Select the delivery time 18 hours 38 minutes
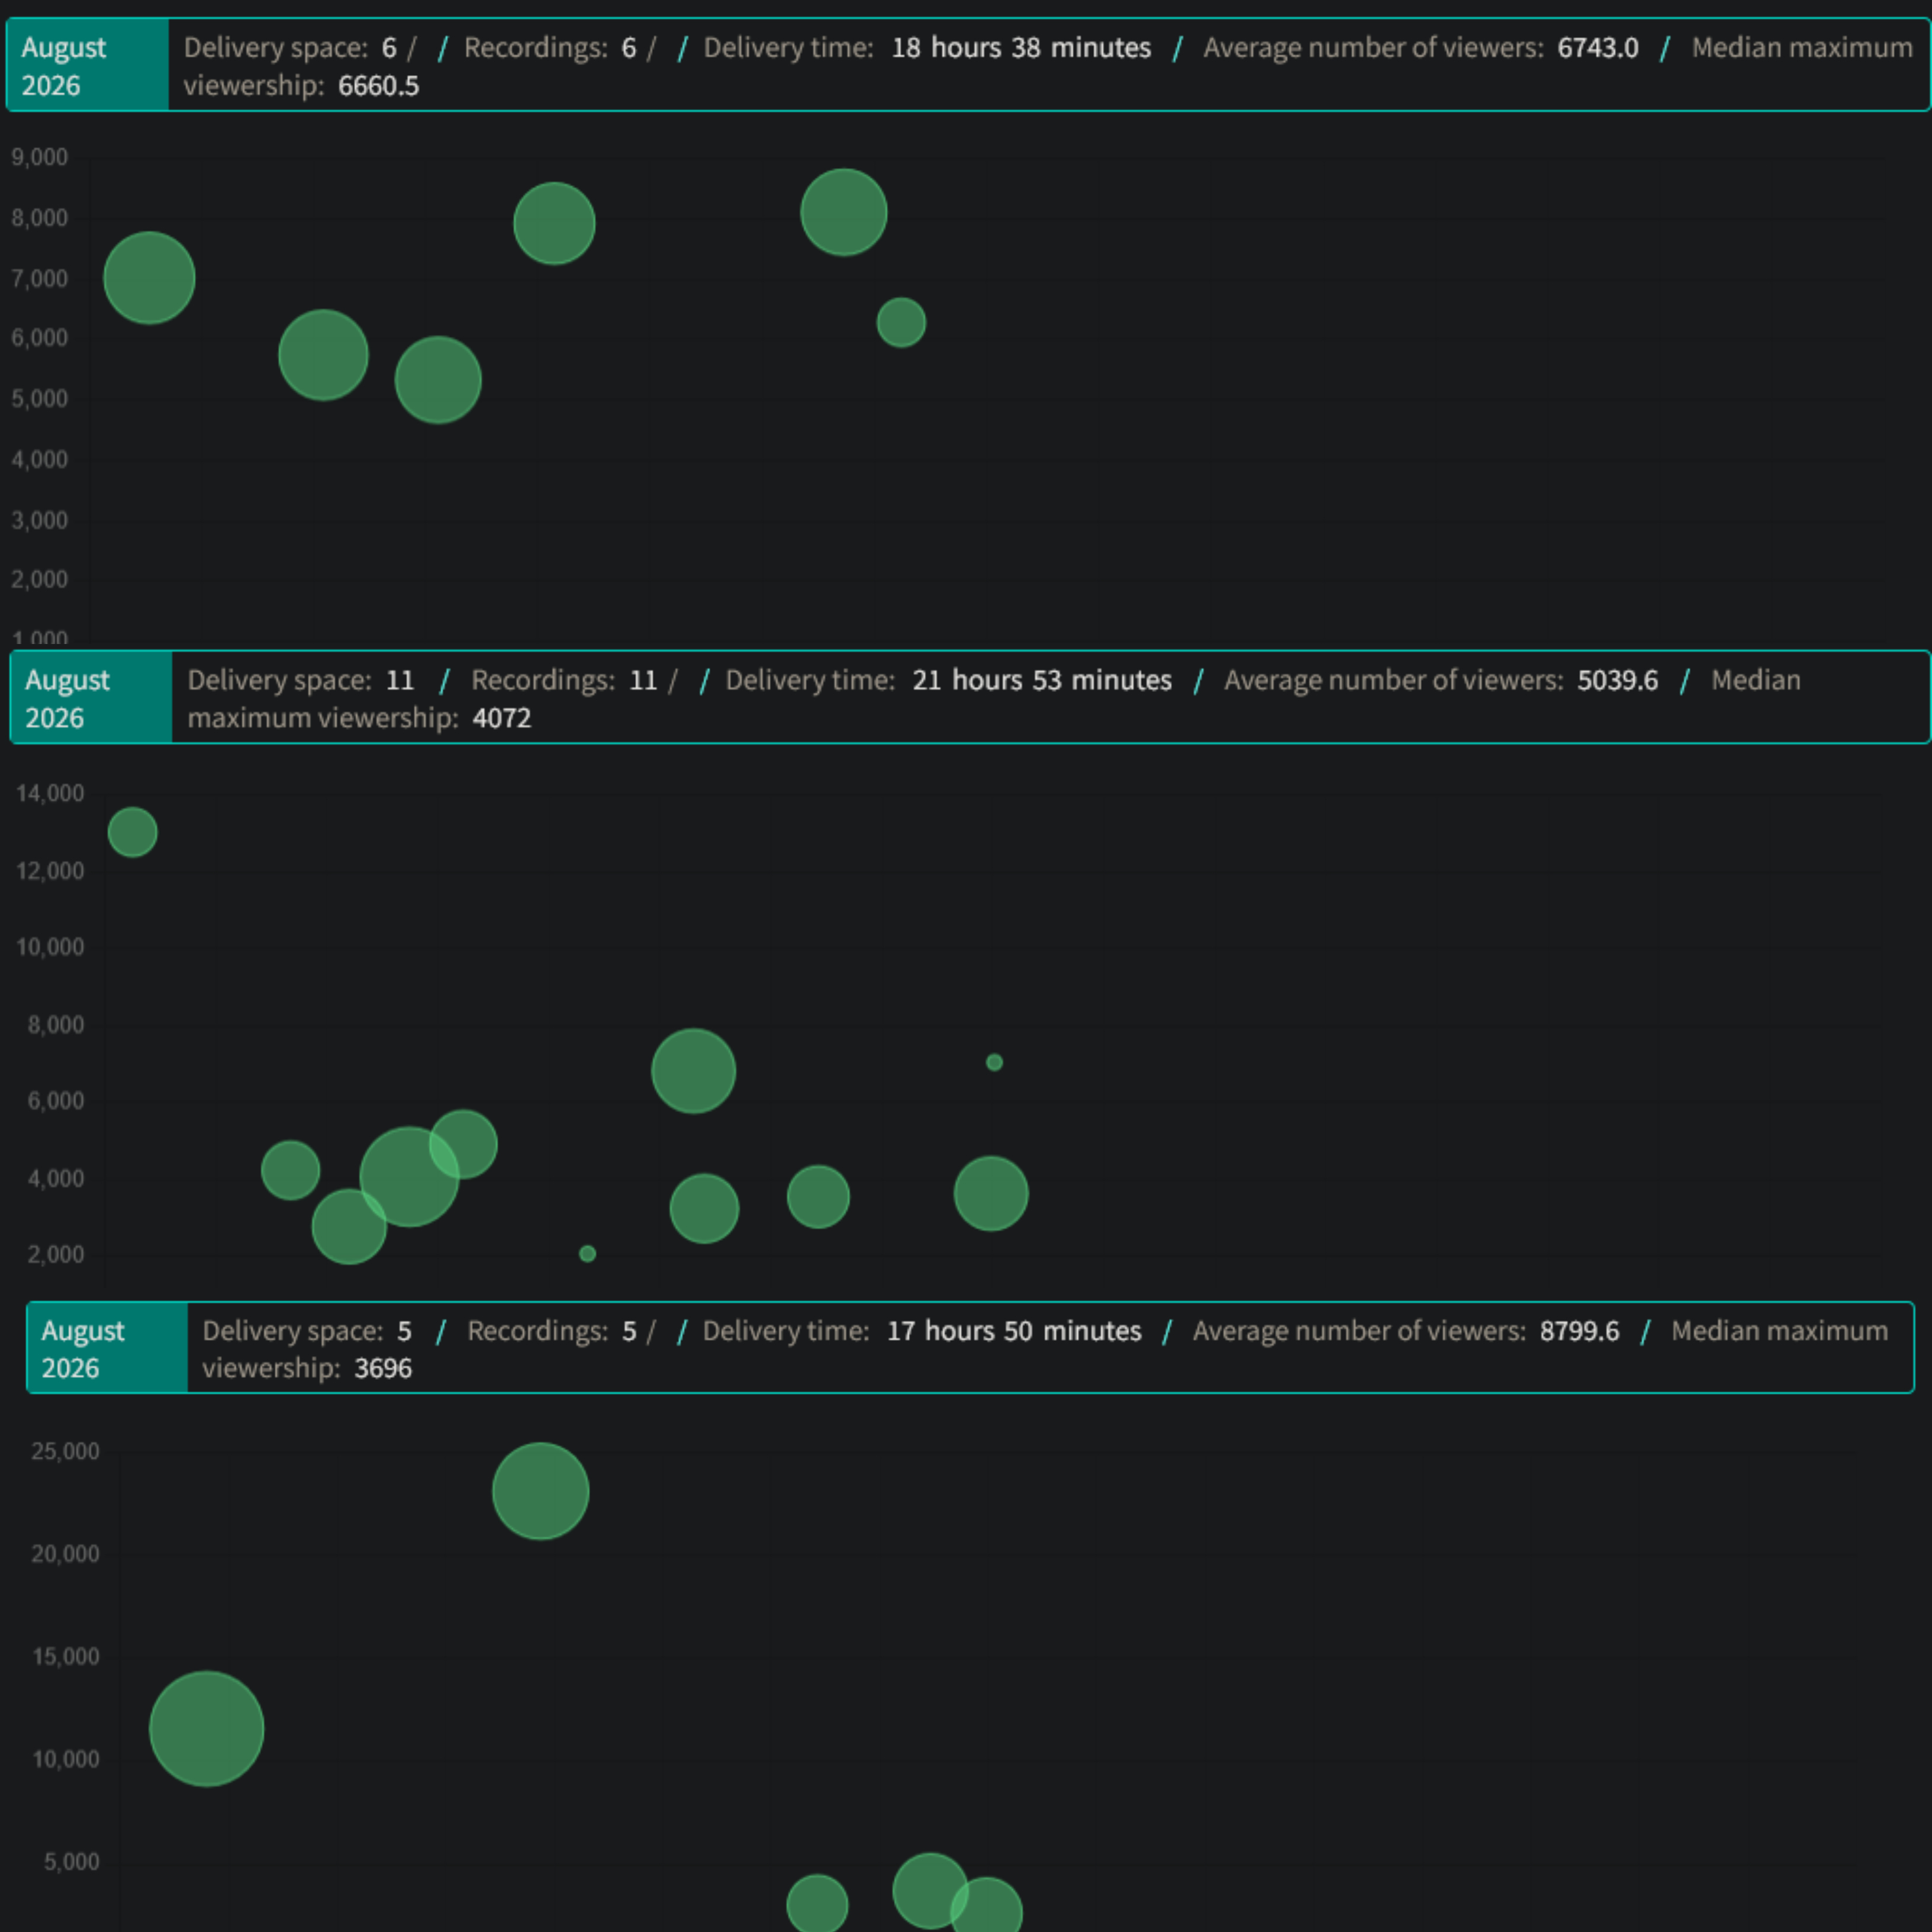This screenshot has height=1932, width=1932. pos(1021,47)
